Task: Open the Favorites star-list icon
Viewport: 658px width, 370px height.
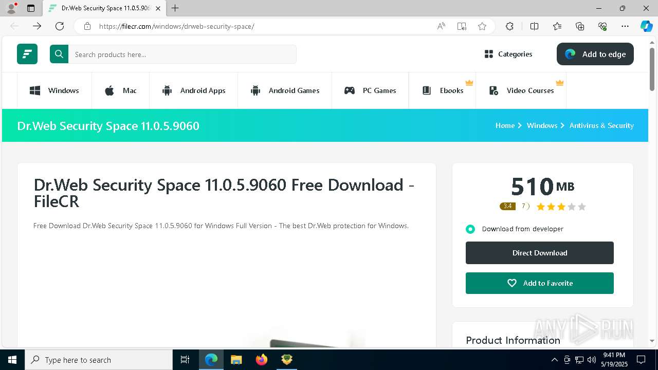Action: (x=557, y=26)
